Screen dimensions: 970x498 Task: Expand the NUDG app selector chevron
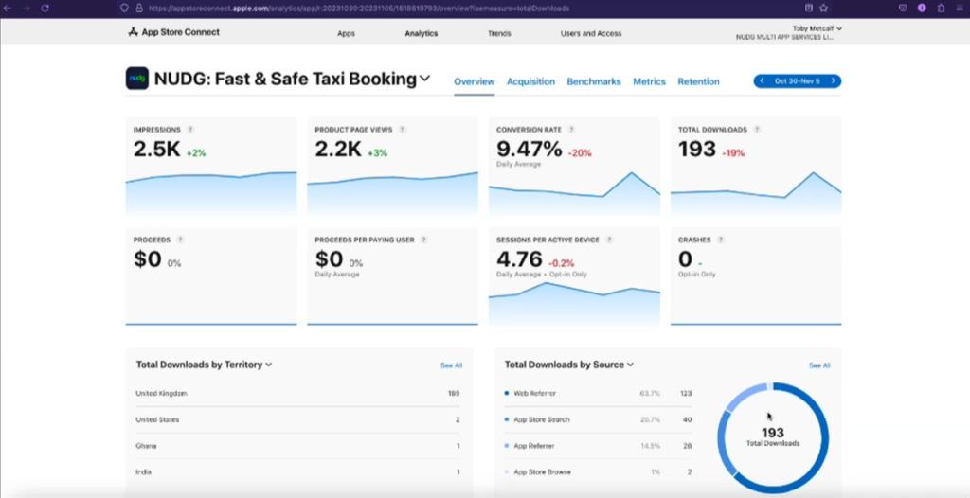click(424, 79)
